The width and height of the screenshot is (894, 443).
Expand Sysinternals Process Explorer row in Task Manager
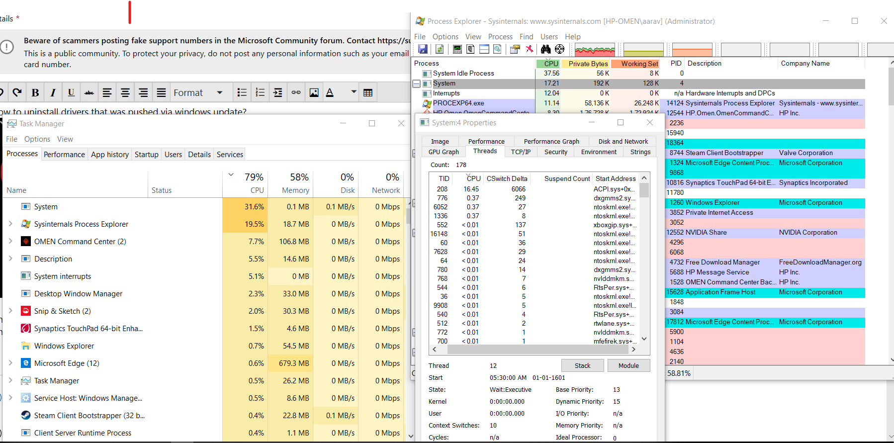click(10, 224)
